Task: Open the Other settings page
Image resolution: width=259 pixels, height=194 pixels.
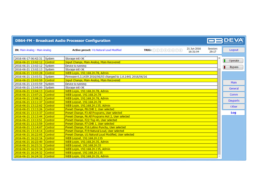Action: [234, 107]
